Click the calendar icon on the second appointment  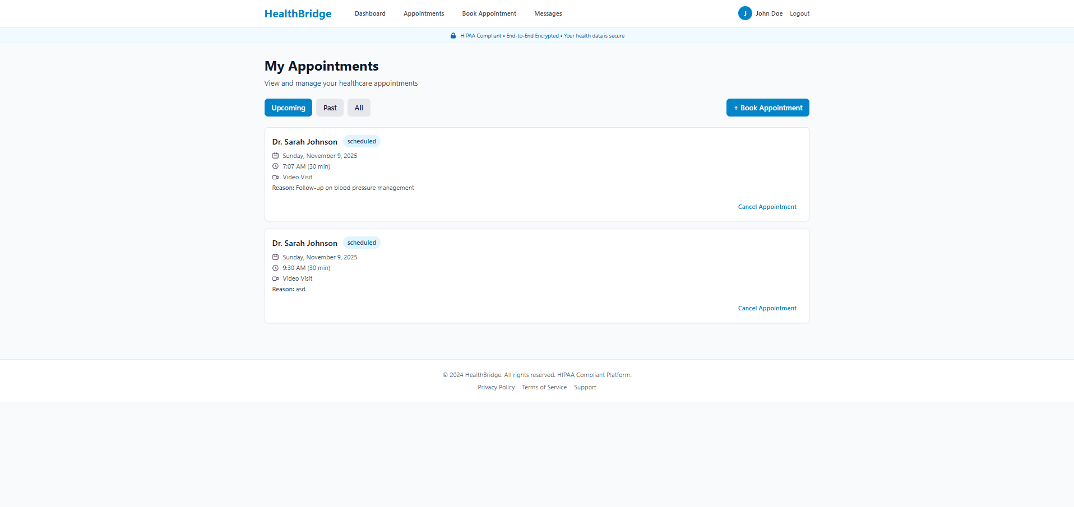tap(275, 257)
